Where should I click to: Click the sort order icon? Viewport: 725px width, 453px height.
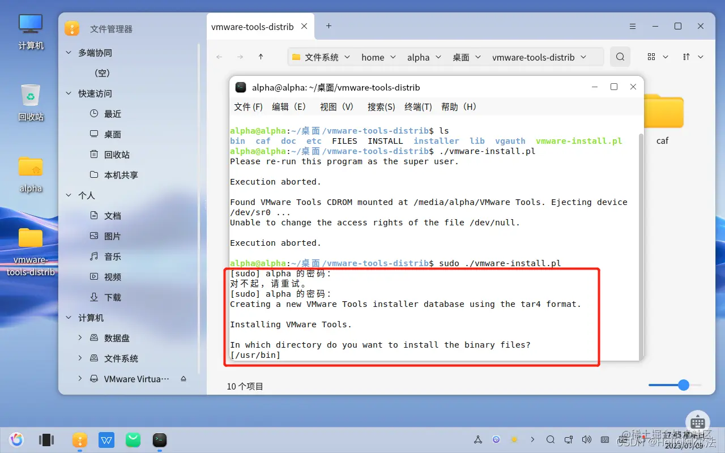click(x=686, y=57)
